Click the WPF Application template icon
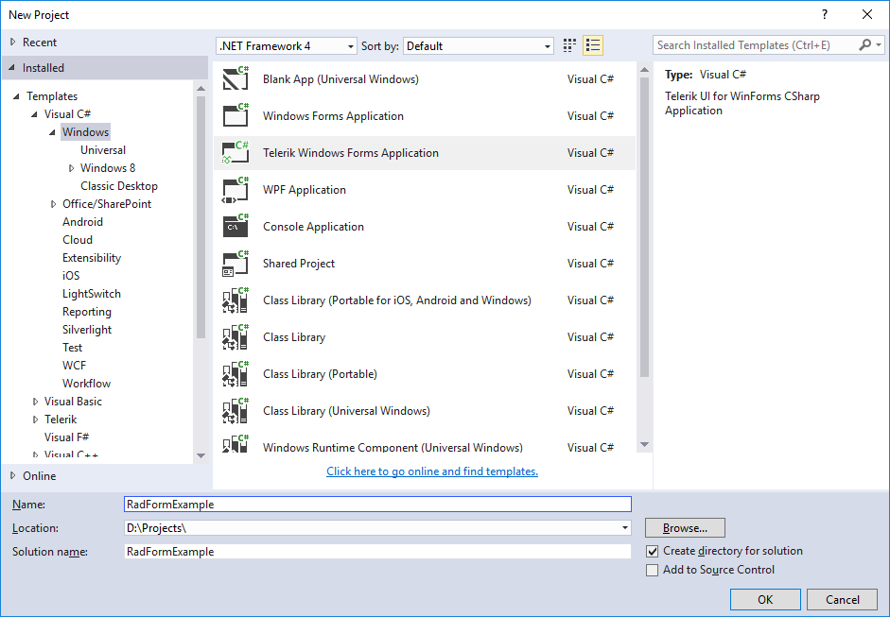Screen dimensions: 890x617 click(x=236, y=189)
